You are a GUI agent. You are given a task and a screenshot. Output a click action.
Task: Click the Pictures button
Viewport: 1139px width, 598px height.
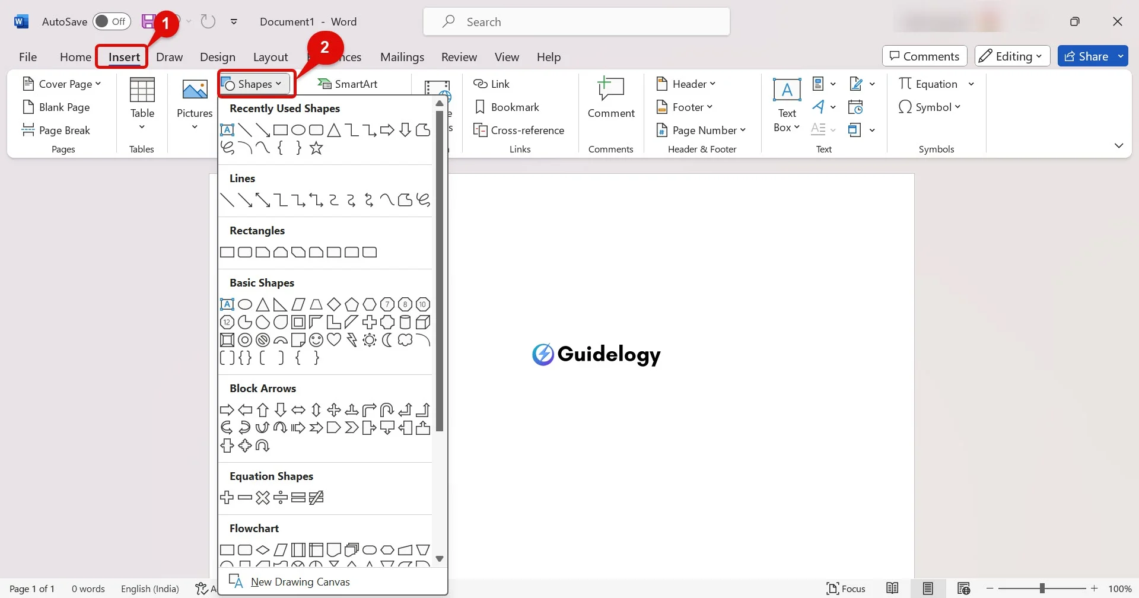tap(195, 104)
